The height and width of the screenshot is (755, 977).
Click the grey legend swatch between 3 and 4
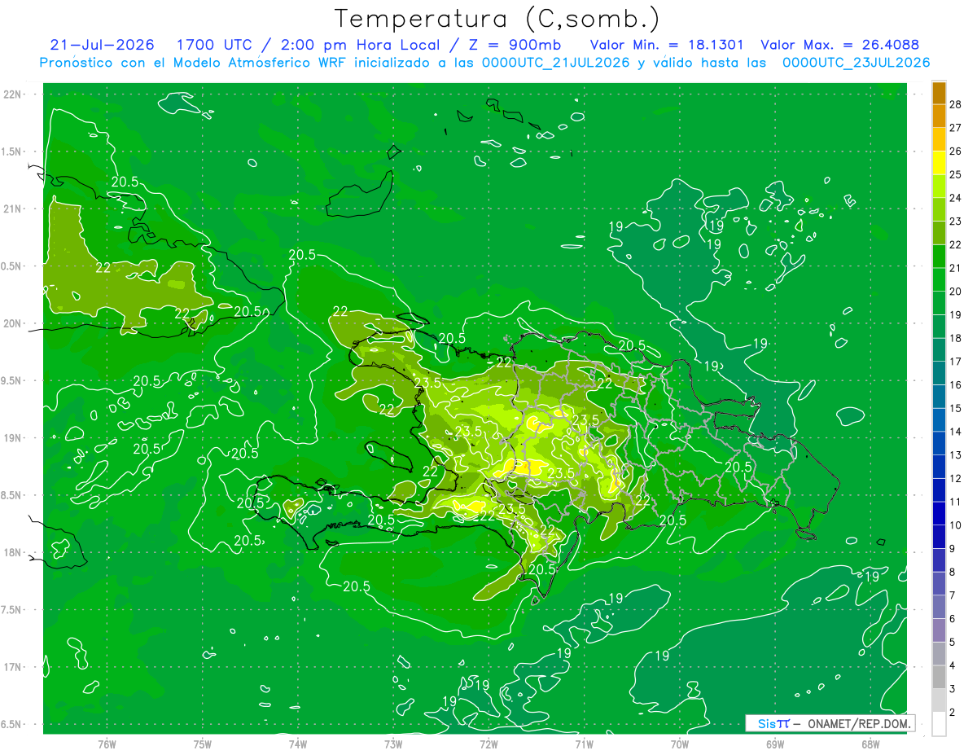(x=939, y=677)
